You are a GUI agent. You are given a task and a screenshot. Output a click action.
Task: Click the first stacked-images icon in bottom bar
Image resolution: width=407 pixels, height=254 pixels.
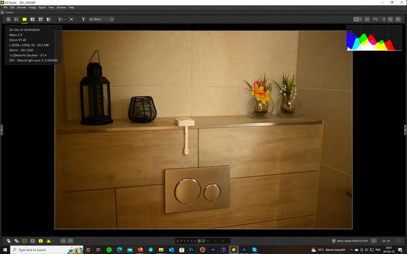pyautogui.click(x=8, y=241)
